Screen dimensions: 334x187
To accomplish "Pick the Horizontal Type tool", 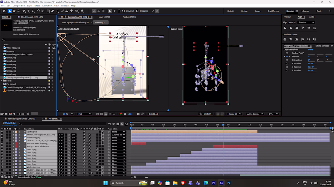I will 57,11.
